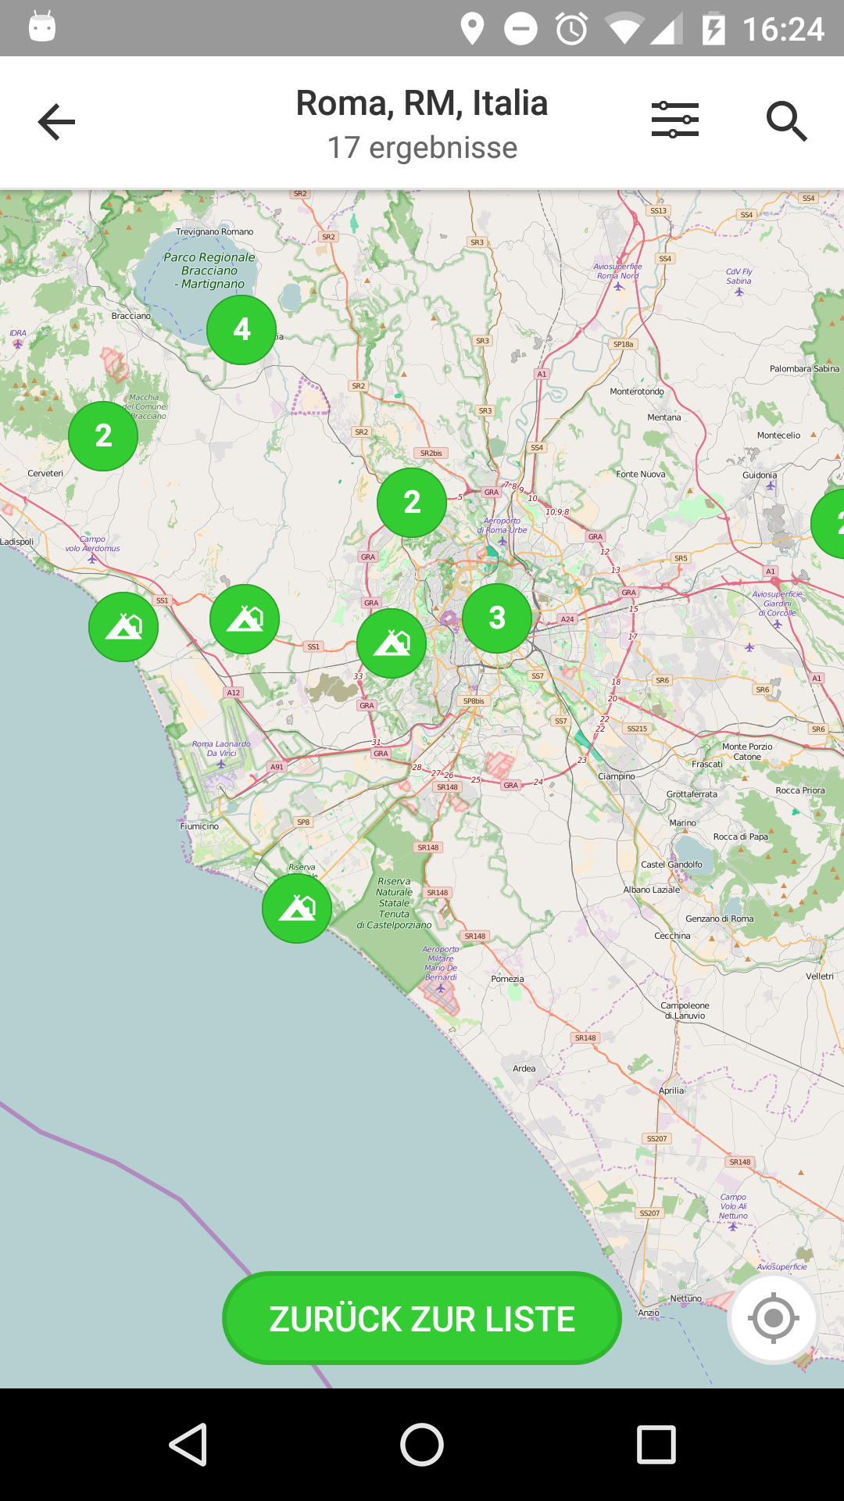Tap the partially visible cluster near Guidonia
The image size is (844, 1501).
(x=828, y=524)
